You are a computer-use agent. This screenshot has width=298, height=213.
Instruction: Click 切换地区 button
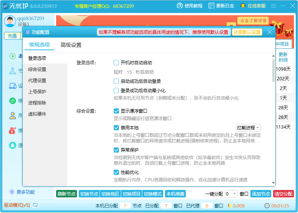pos(110,194)
